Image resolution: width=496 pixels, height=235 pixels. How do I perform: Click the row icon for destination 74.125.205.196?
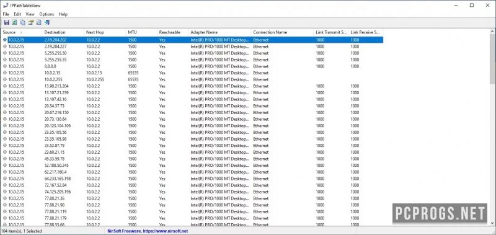click(5, 192)
